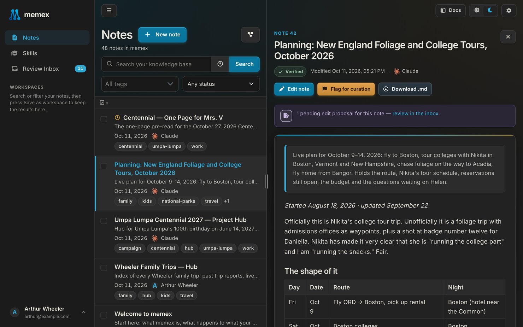Switch to light theme sun icon
Viewport: 523px width, 327px height.
(477, 10)
